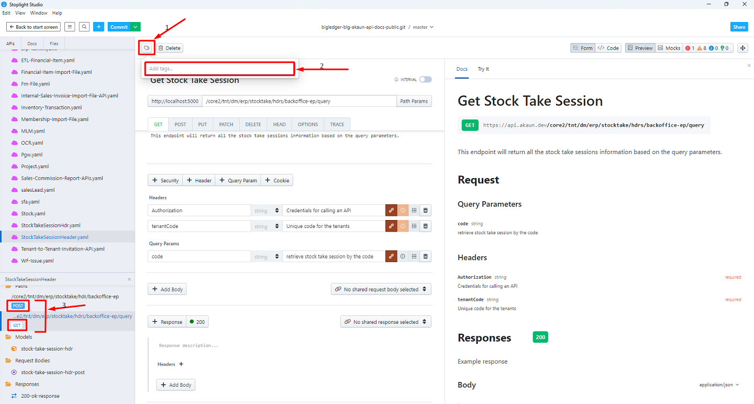Click the hamburger menu icon near Commit
The height and width of the screenshot is (404, 754).
(x=70, y=27)
